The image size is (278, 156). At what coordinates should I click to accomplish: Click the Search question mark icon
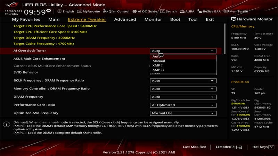(x=162, y=11)
